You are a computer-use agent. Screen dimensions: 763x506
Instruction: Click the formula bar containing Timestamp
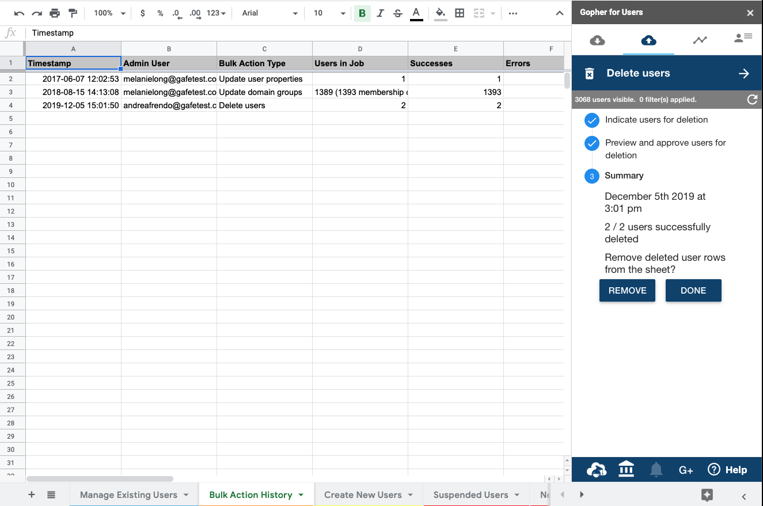click(x=288, y=33)
